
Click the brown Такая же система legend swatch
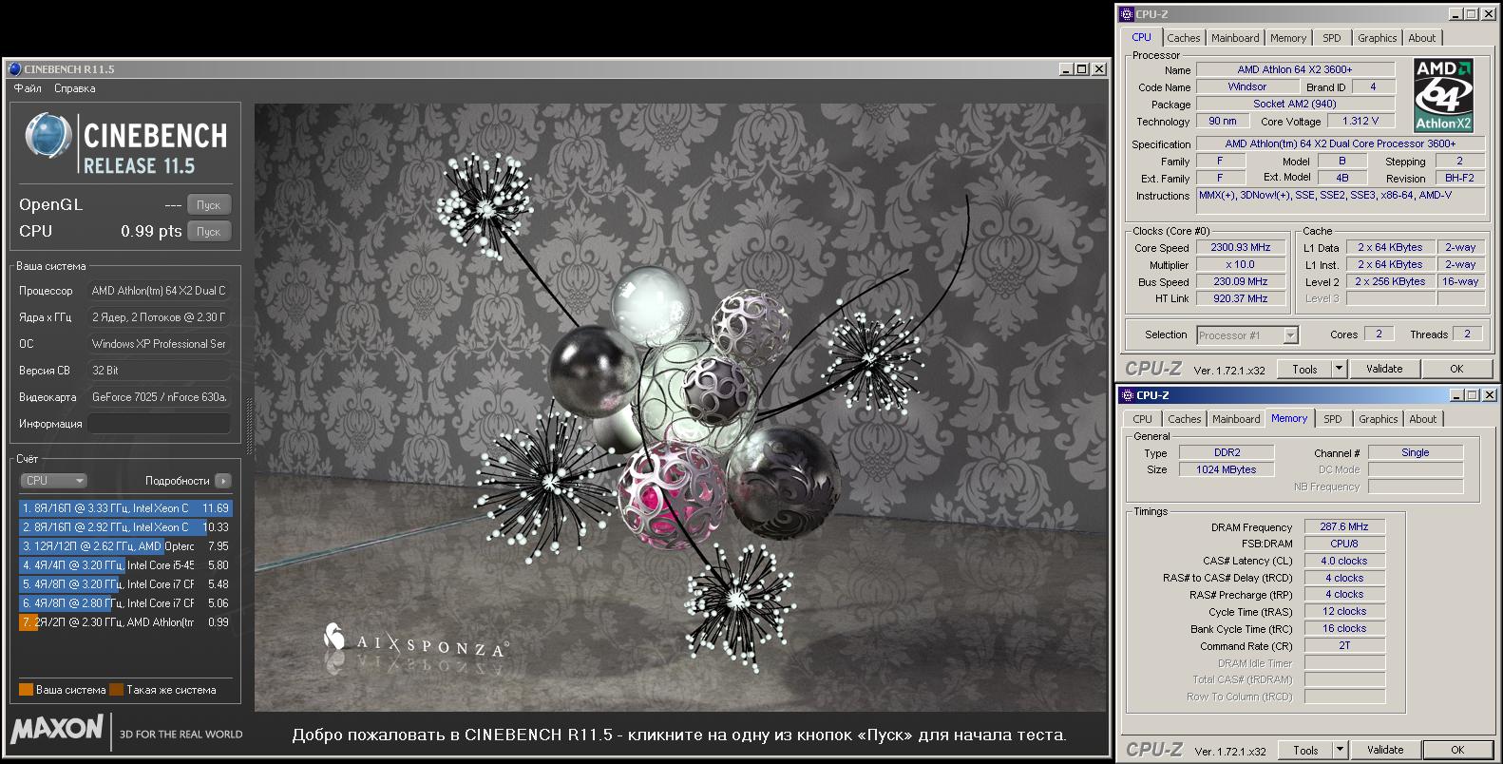click(x=116, y=690)
